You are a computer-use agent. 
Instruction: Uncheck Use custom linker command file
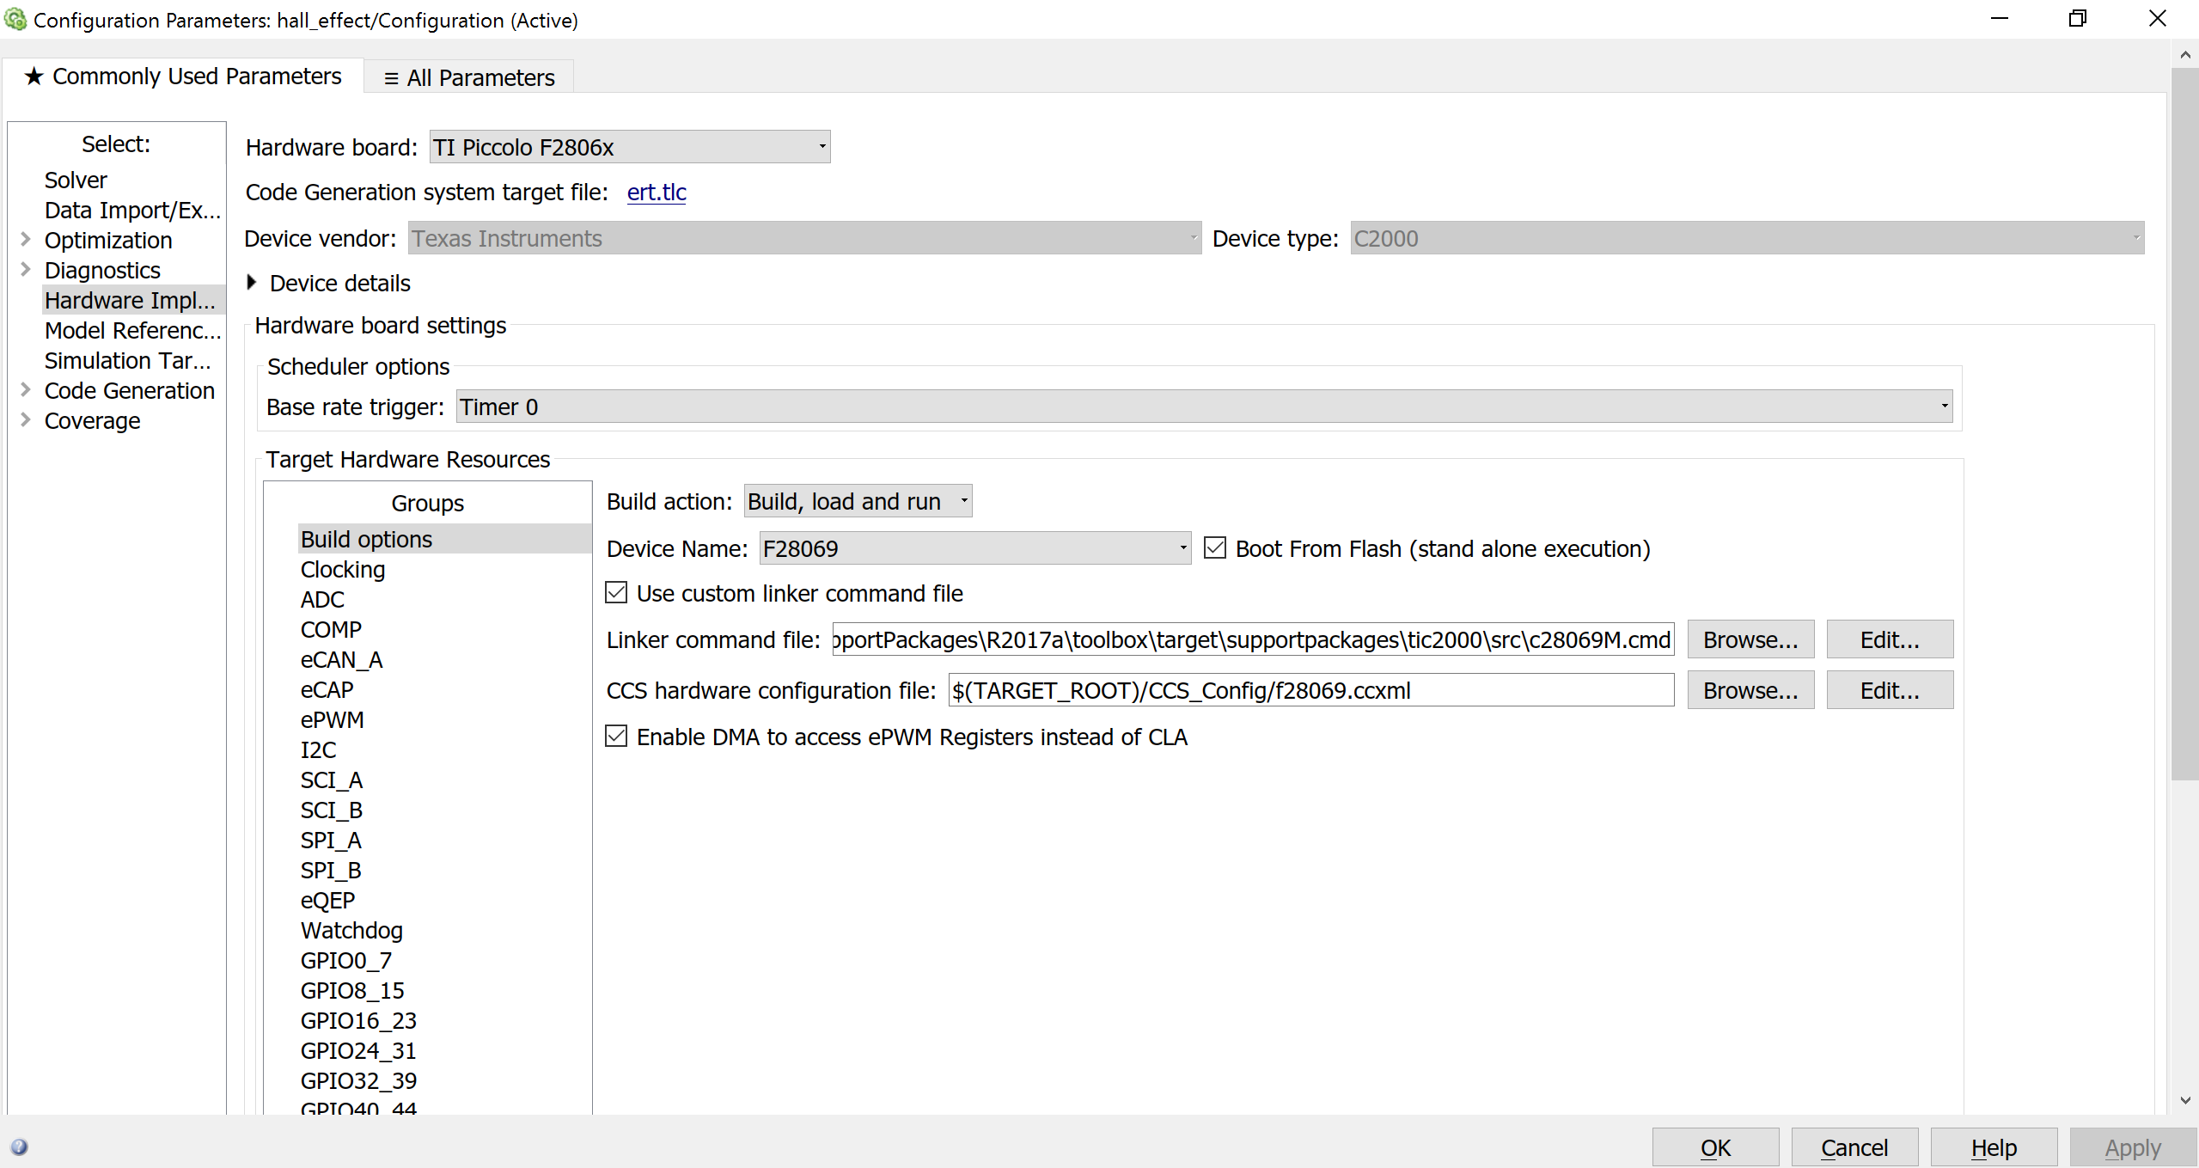[x=616, y=593]
